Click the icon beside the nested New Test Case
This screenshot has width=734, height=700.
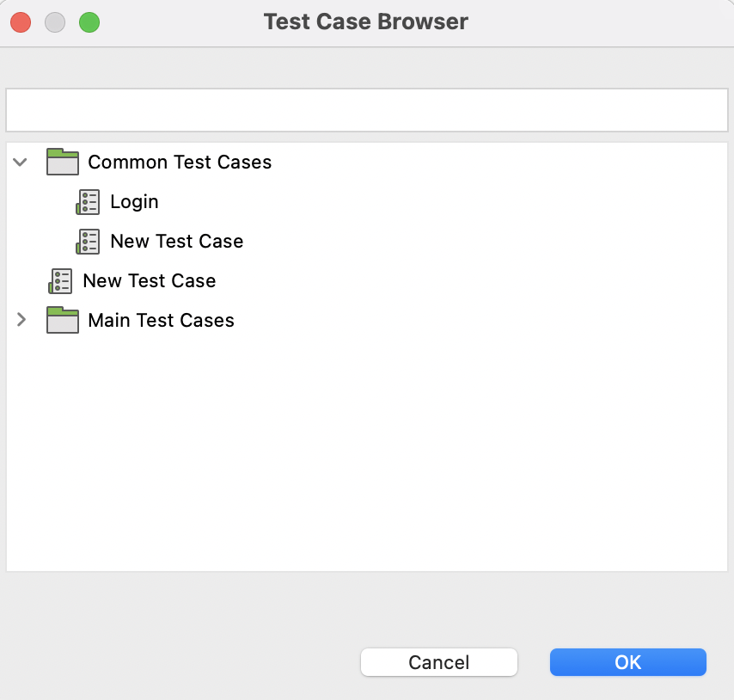point(88,241)
